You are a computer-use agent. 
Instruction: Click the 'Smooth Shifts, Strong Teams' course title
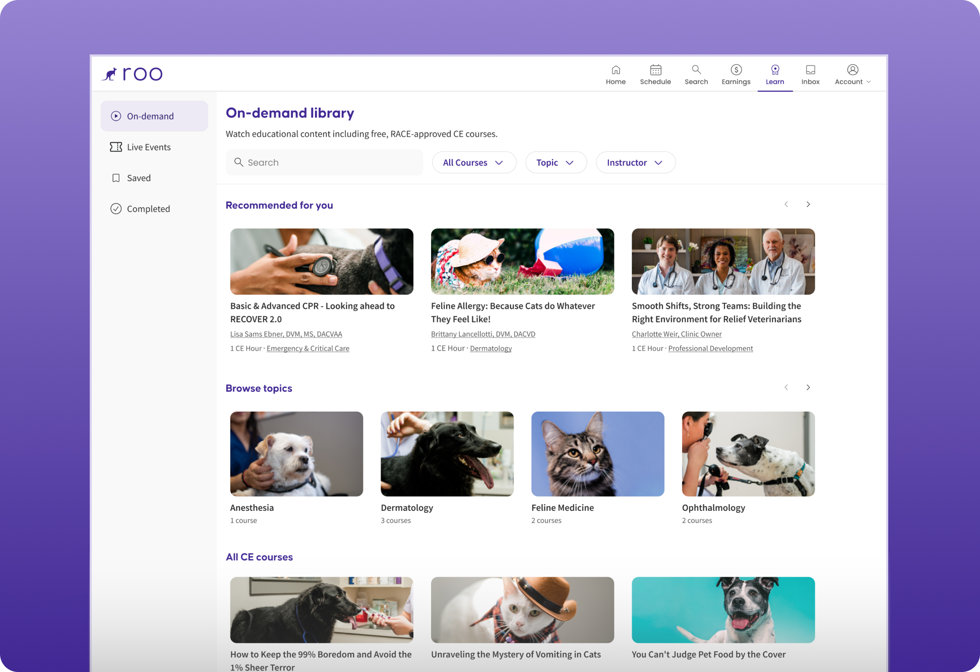tap(716, 312)
